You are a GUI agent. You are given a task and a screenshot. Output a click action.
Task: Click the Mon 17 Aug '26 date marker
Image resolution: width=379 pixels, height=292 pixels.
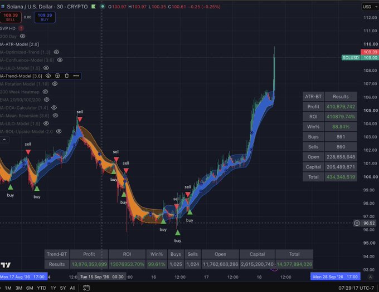(x=23, y=276)
